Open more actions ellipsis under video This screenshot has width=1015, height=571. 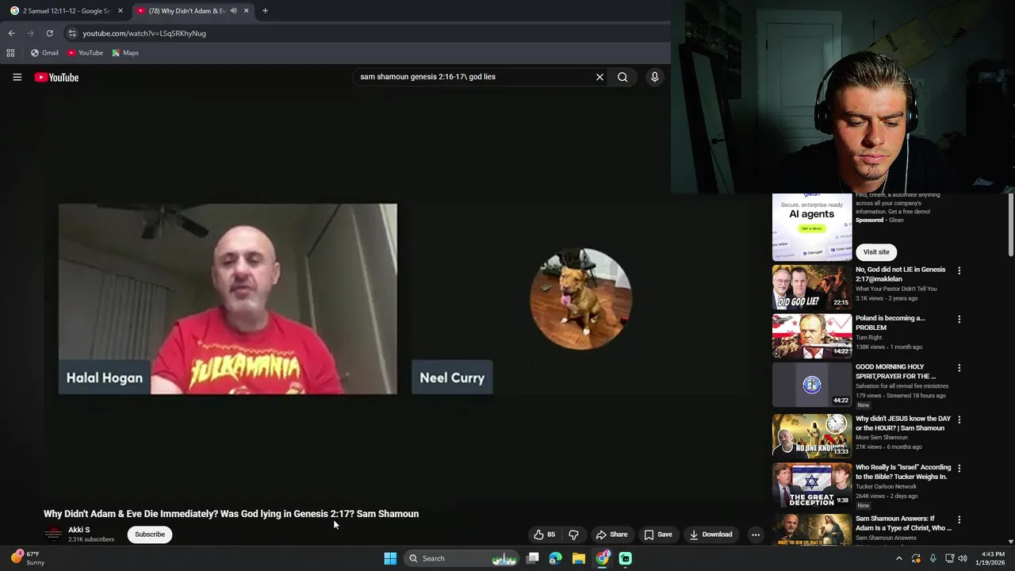click(756, 535)
